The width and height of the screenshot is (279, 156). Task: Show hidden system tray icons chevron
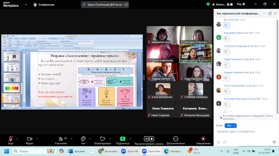221,151
